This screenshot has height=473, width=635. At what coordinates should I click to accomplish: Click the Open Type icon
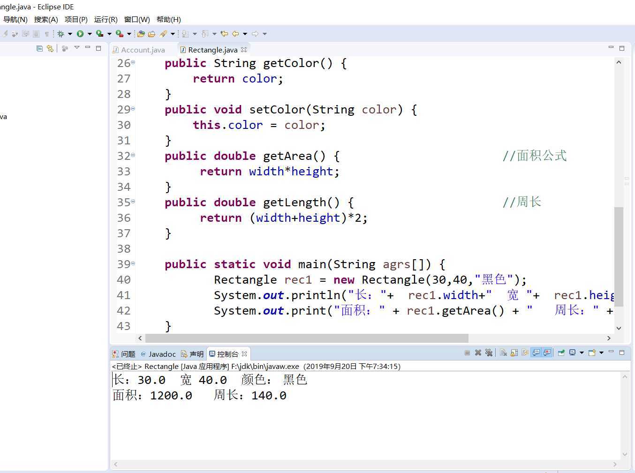(x=141, y=34)
